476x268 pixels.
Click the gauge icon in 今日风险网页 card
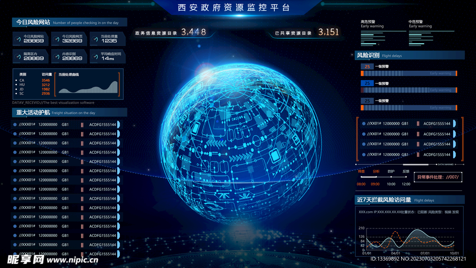pos(57,39)
